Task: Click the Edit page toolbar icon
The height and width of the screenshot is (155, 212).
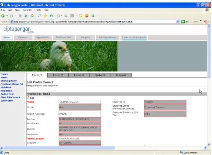Action: pos(72,16)
